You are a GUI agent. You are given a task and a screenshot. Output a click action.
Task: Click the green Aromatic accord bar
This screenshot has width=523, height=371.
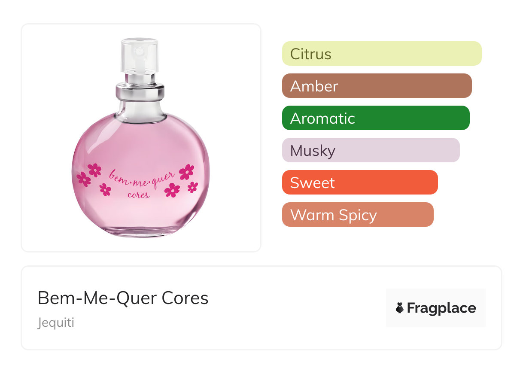click(376, 118)
